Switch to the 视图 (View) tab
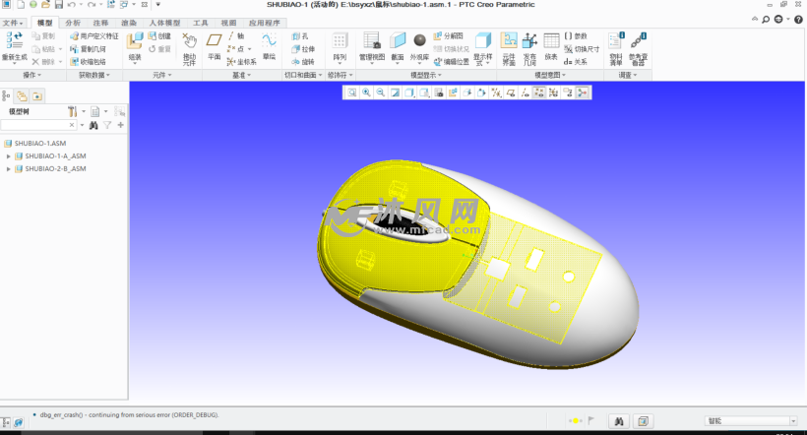Viewport: 807px width, 435px height. pyautogui.click(x=228, y=23)
